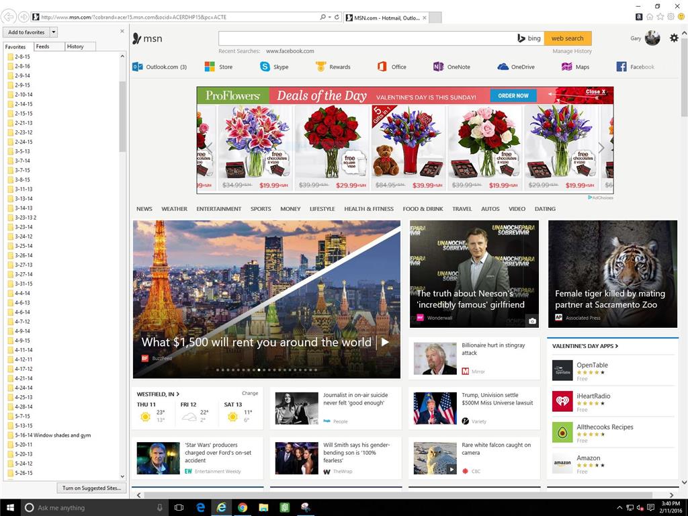Open the Facebook shortcut icon
This screenshot has width=688, height=516.
(621, 67)
